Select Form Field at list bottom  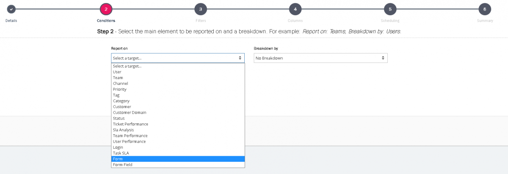(x=122, y=165)
